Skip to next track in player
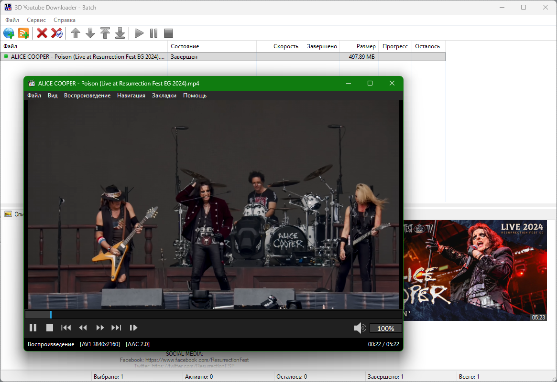Image resolution: width=557 pixels, height=382 pixels. (x=116, y=328)
